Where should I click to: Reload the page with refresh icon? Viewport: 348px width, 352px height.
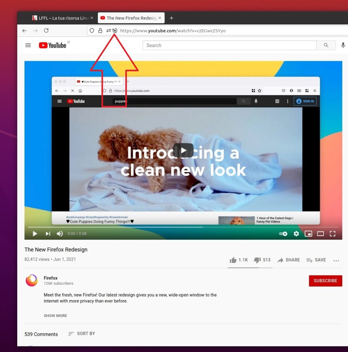coord(46,31)
